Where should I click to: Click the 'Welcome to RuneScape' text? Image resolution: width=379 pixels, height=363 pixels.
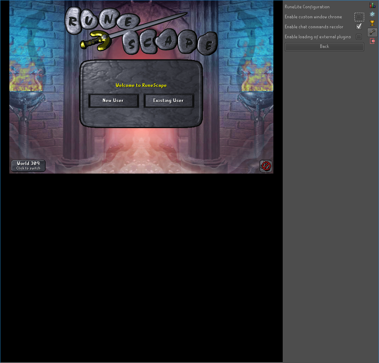[141, 85]
